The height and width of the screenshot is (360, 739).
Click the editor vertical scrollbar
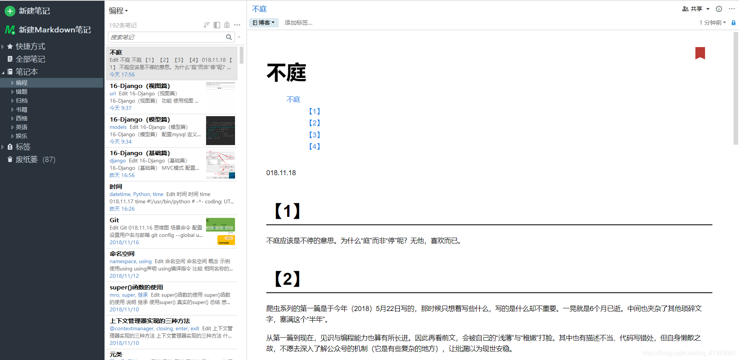tap(736, 88)
